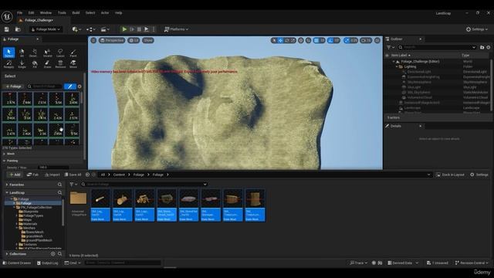Click the Add collection plus icon
Screen dimensions: 494x278
[53, 254]
